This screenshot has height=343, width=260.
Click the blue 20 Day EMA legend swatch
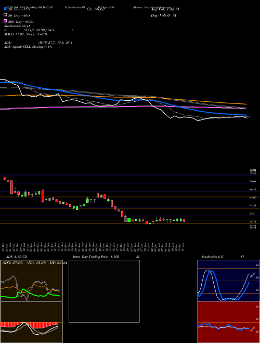click(x=6, y=9)
